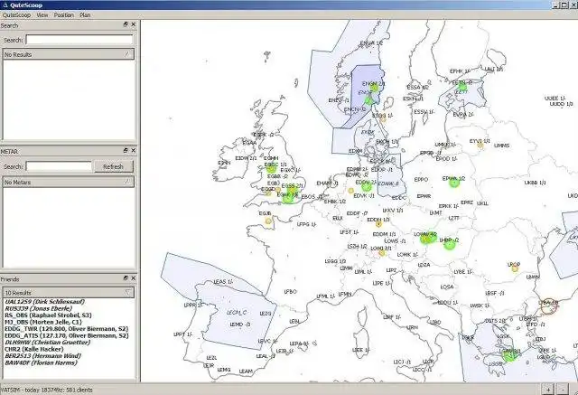
Task: Select DLH9HW (Christian Gruetter)
Action: (x=47, y=343)
